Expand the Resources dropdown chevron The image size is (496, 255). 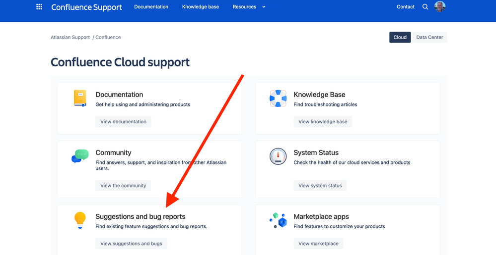pos(264,7)
